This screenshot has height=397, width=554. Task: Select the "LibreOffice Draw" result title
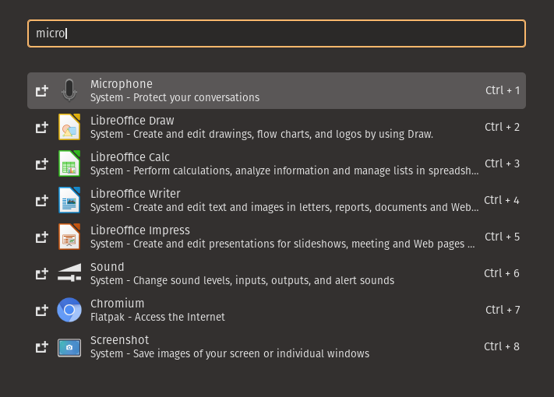tap(132, 121)
